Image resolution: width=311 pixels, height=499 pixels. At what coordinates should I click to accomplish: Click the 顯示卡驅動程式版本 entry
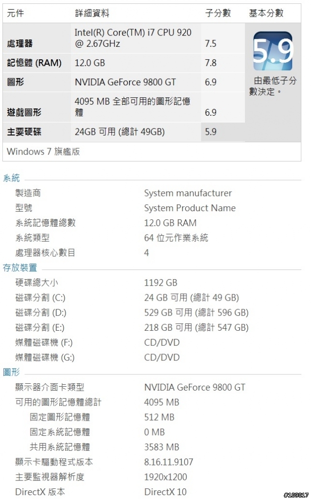54,462
